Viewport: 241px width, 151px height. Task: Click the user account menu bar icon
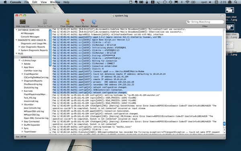(230, 2)
